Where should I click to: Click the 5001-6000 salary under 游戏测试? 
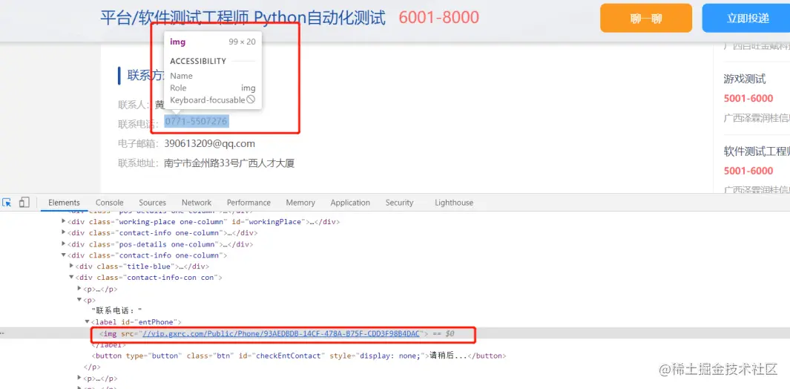748,99
